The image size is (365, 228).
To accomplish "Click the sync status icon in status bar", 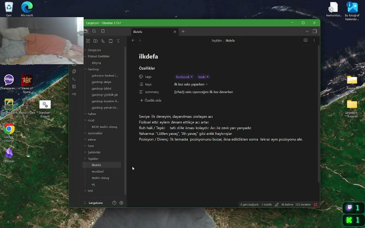I will coord(316,205).
